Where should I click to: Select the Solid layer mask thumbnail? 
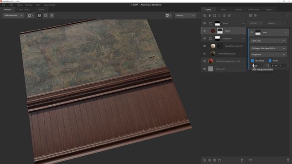(x=220, y=31)
